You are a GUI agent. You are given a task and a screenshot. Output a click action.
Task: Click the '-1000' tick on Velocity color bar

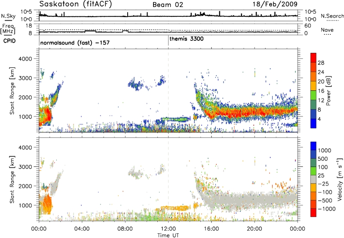(x=326, y=209)
